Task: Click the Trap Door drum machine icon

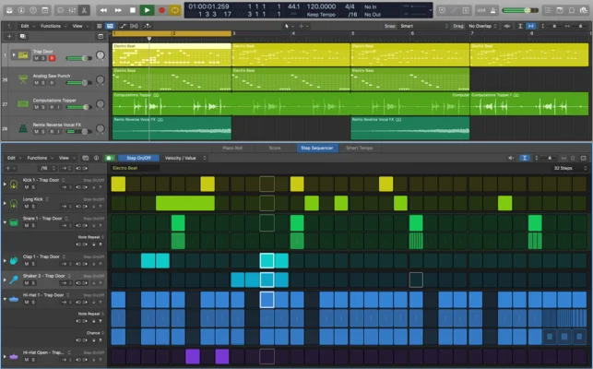Action: [22, 55]
